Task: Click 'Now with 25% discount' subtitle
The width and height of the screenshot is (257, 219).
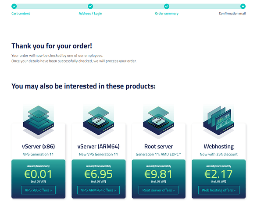Action: (219, 154)
